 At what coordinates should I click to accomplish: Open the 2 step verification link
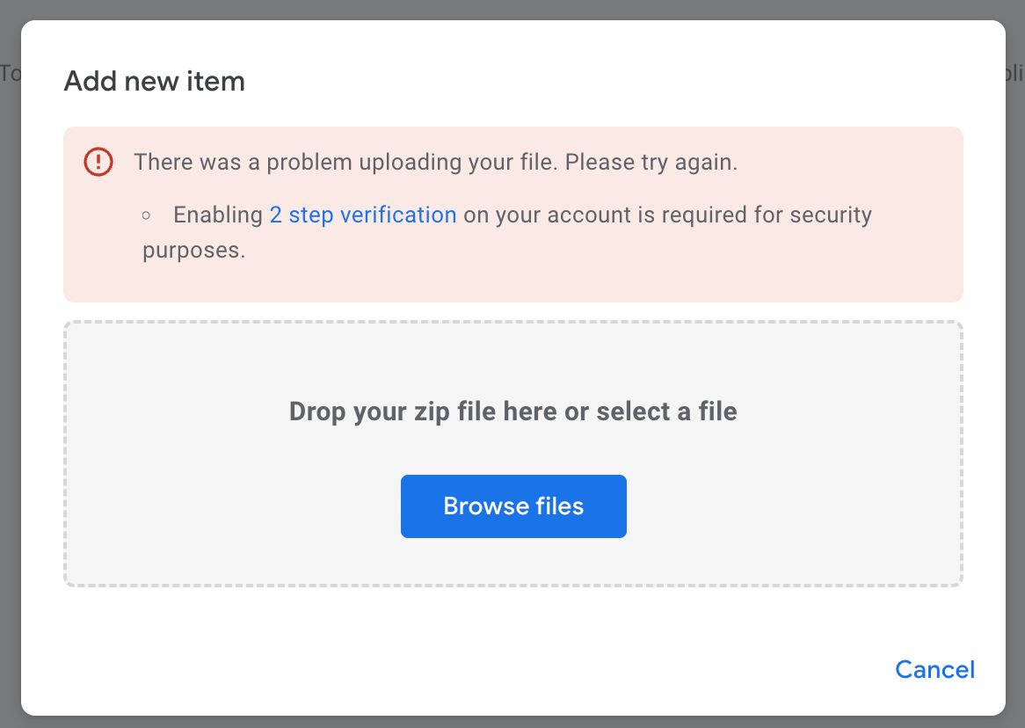(362, 215)
